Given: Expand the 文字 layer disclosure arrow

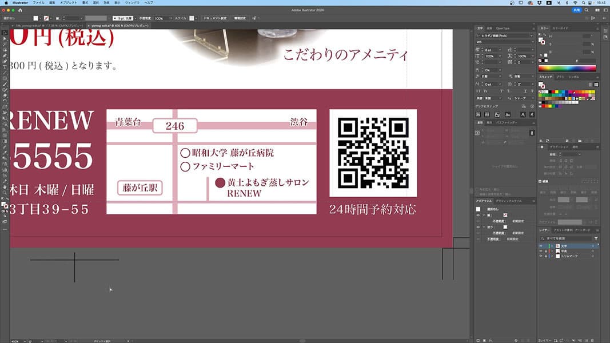Looking at the screenshot, I should tap(552, 246).
